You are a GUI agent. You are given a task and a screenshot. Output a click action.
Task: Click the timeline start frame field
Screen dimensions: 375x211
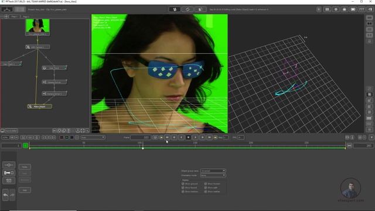(x=11, y=145)
